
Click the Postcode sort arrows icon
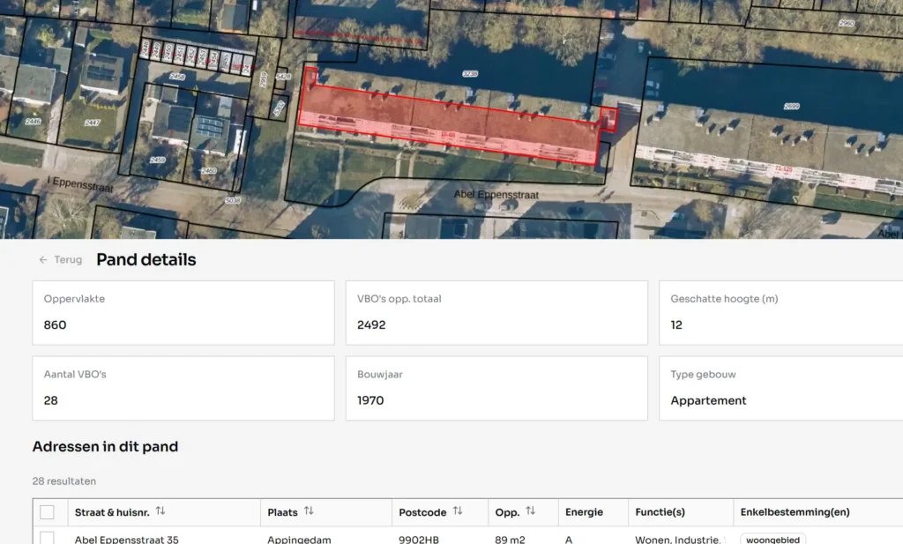(x=458, y=511)
